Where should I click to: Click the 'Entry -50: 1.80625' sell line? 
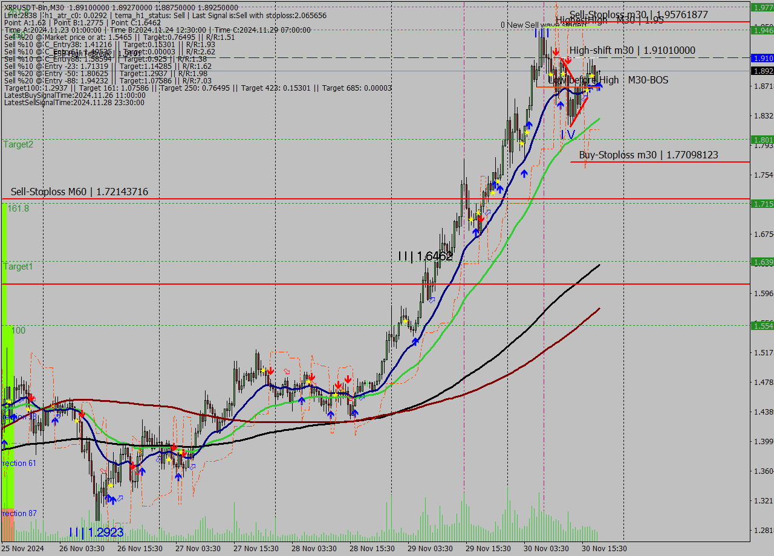[106, 73]
